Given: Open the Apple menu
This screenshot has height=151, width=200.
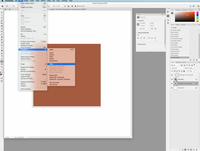Looking at the screenshot, I should pyautogui.click(x=2, y=1).
